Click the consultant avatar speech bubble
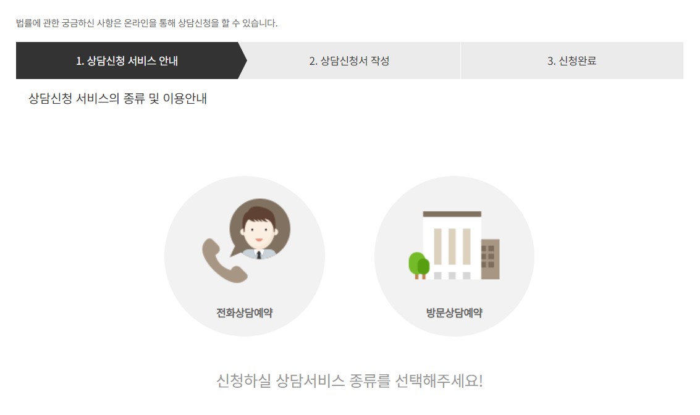The image size is (700, 415). pos(260,228)
